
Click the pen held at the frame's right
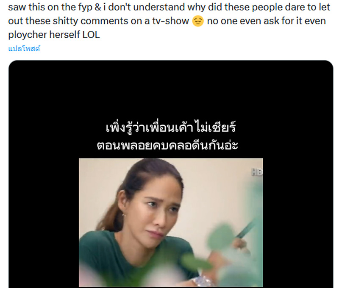click(x=247, y=229)
